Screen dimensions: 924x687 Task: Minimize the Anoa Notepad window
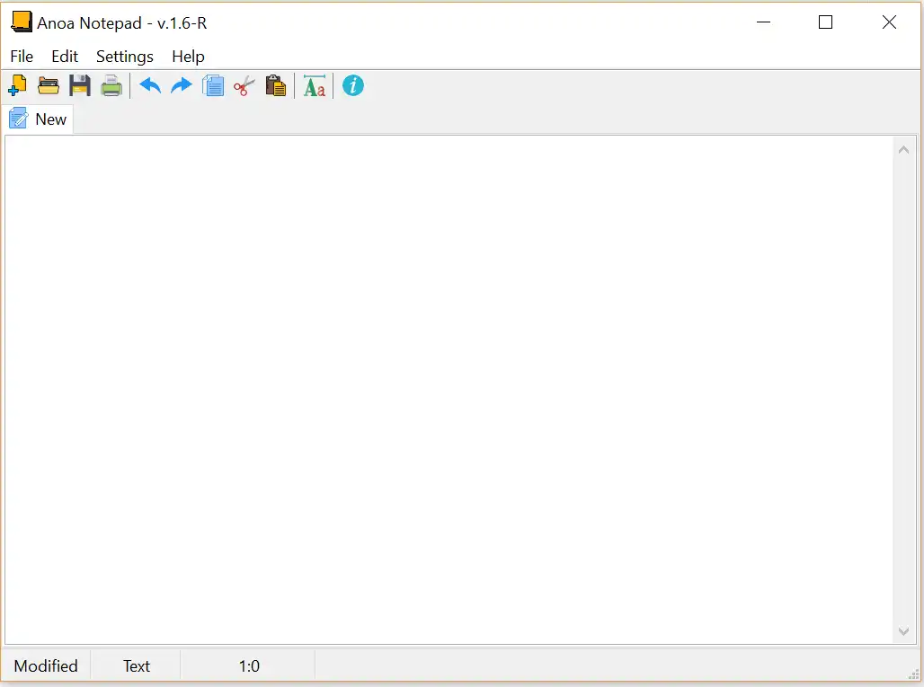coord(764,22)
